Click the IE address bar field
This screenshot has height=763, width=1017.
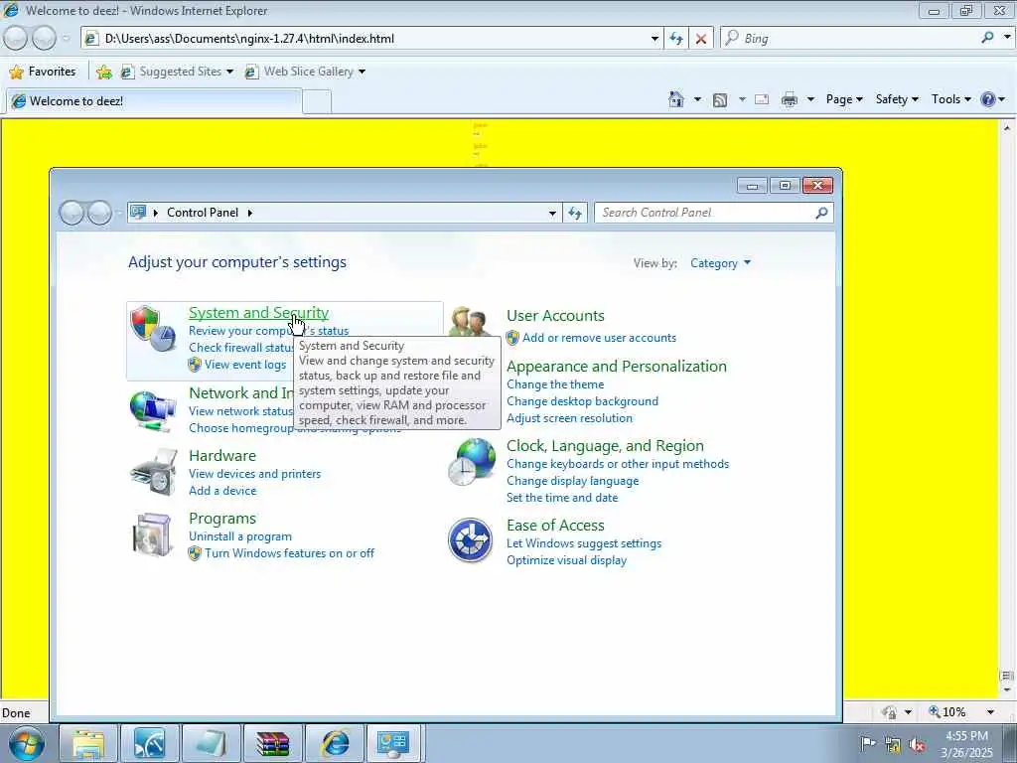[373, 39]
